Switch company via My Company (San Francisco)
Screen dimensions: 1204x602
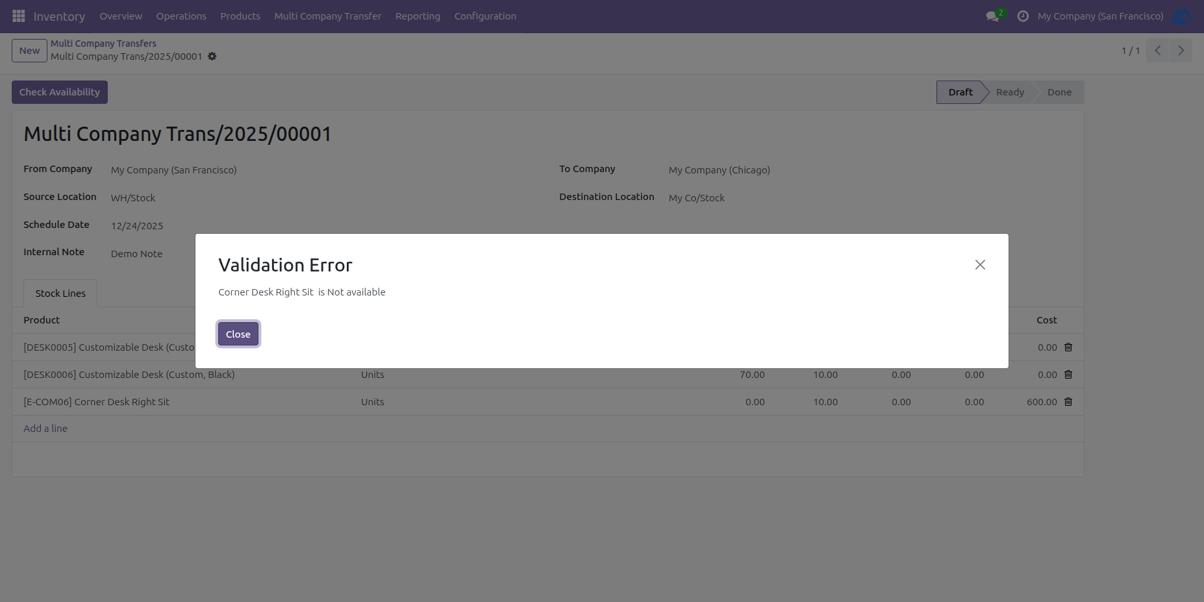click(1100, 16)
